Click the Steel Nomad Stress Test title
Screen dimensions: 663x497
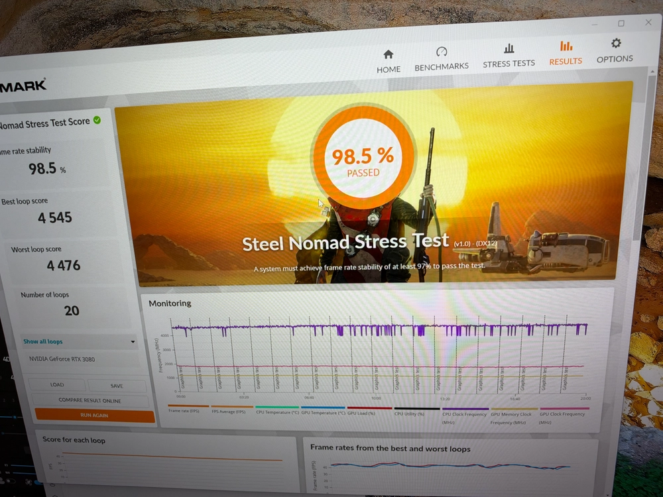pos(345,242)
